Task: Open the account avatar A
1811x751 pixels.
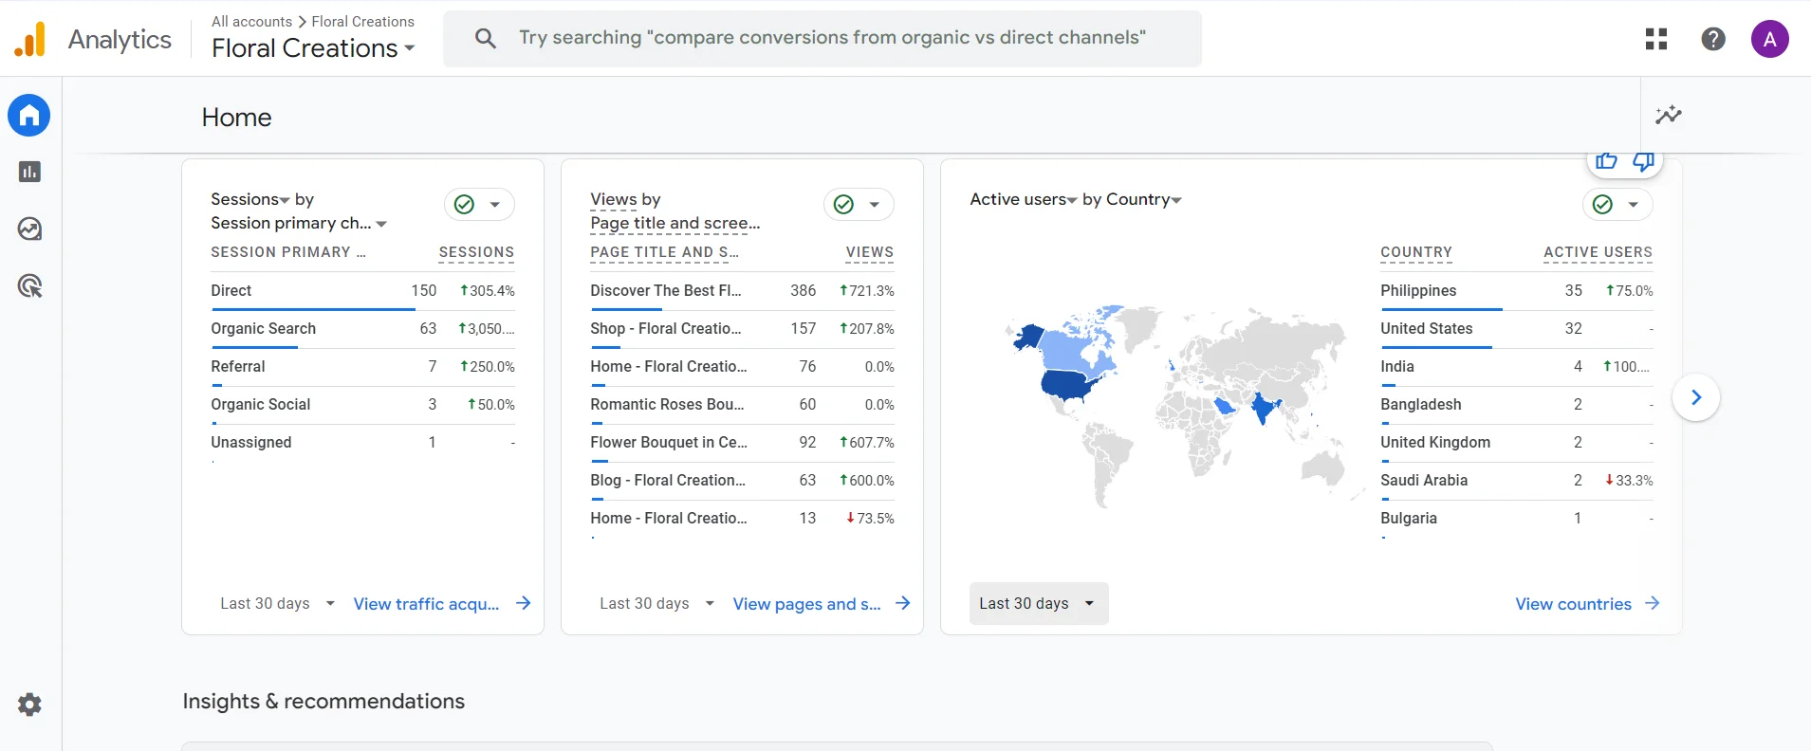Action: coord(1769,39)
